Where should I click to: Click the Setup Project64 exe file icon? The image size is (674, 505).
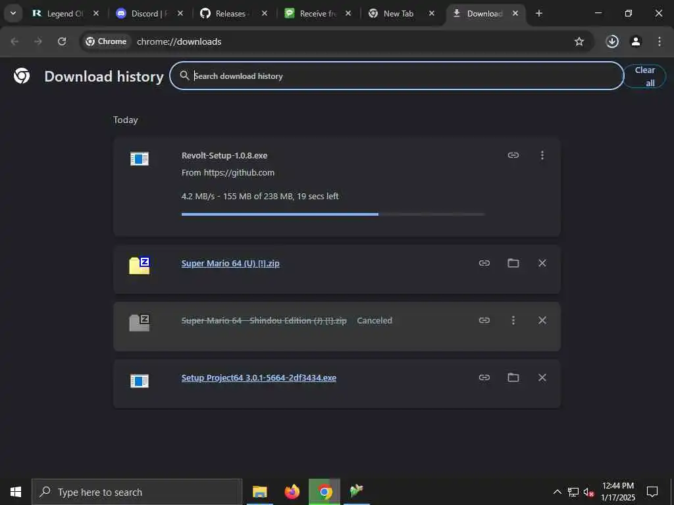140,381
